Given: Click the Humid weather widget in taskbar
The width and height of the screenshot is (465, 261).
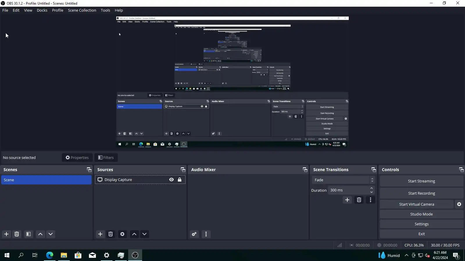Looking at the screenshot, I should tap(389, 255).
